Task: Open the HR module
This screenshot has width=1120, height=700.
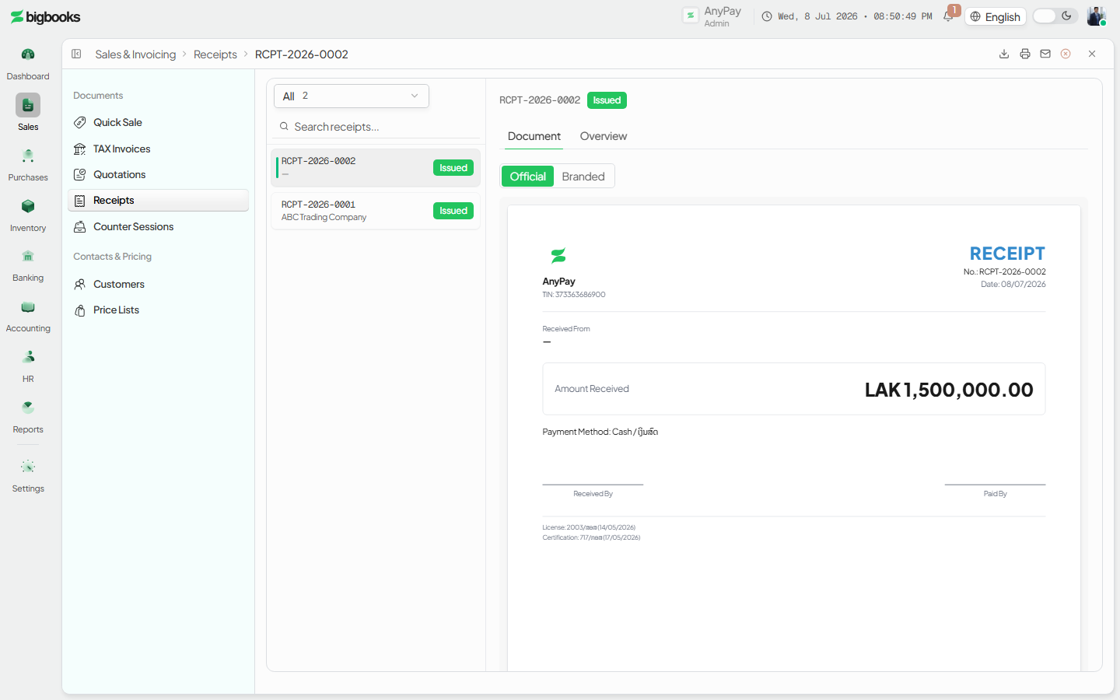Action: (x=28, y=366)
